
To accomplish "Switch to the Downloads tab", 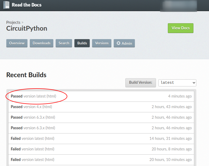I will [41, 43].
